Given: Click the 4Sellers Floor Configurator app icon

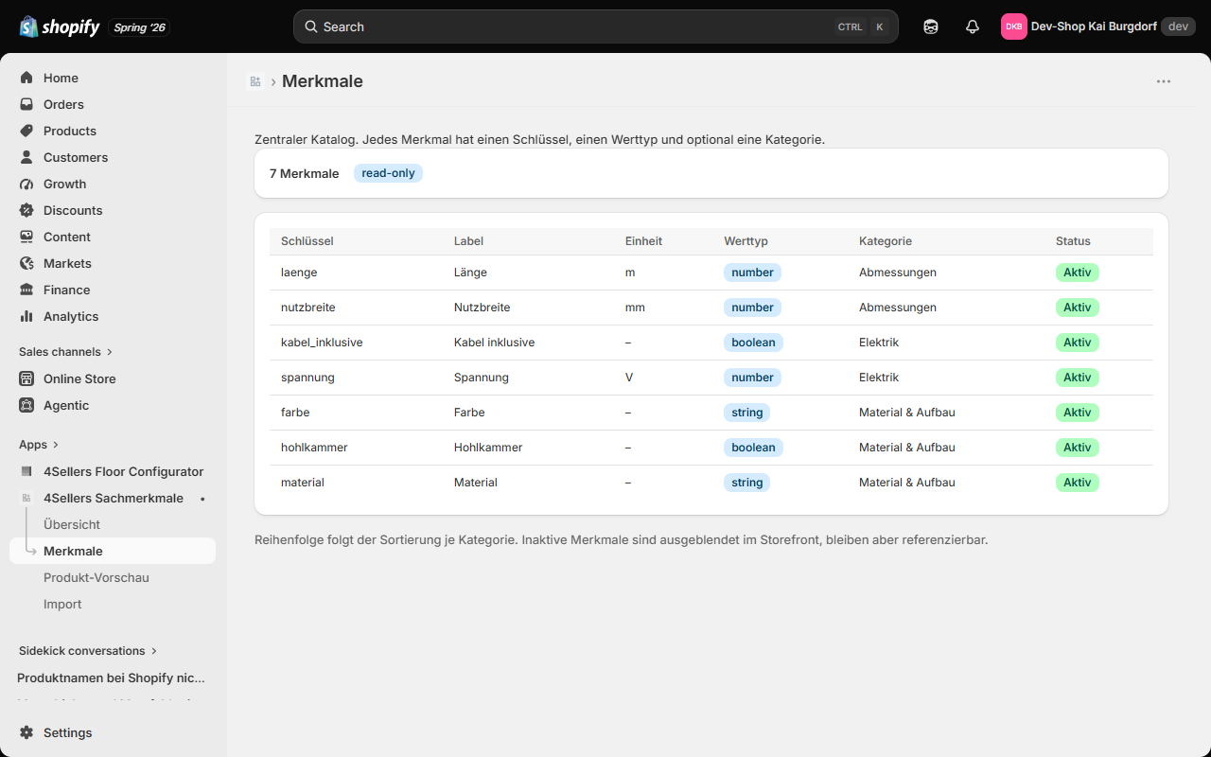Looking at the screenshot, I should pyautogui.click(x=26, y=471).
